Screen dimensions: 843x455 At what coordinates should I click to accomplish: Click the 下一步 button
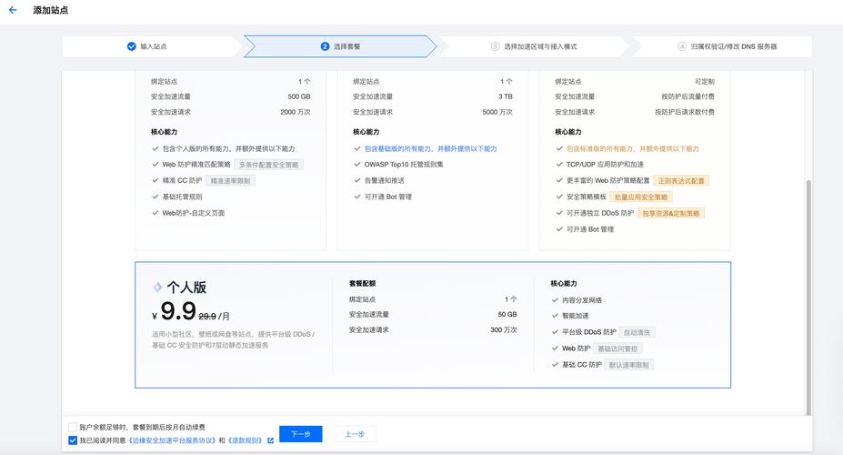pyautogui.click(x=300, y=434)
